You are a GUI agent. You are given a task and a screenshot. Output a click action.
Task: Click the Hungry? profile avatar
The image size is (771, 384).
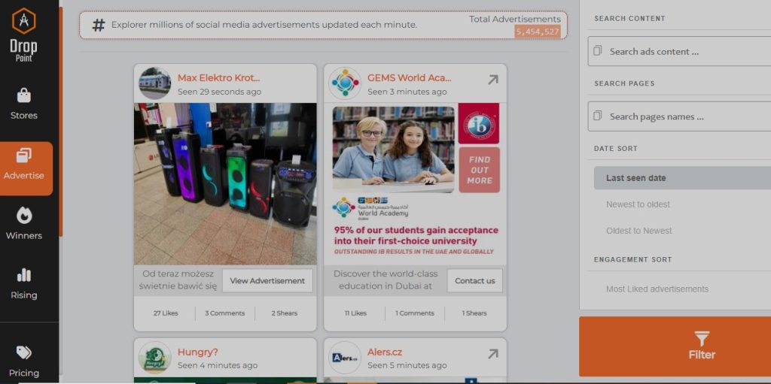[x=155, y=358]
